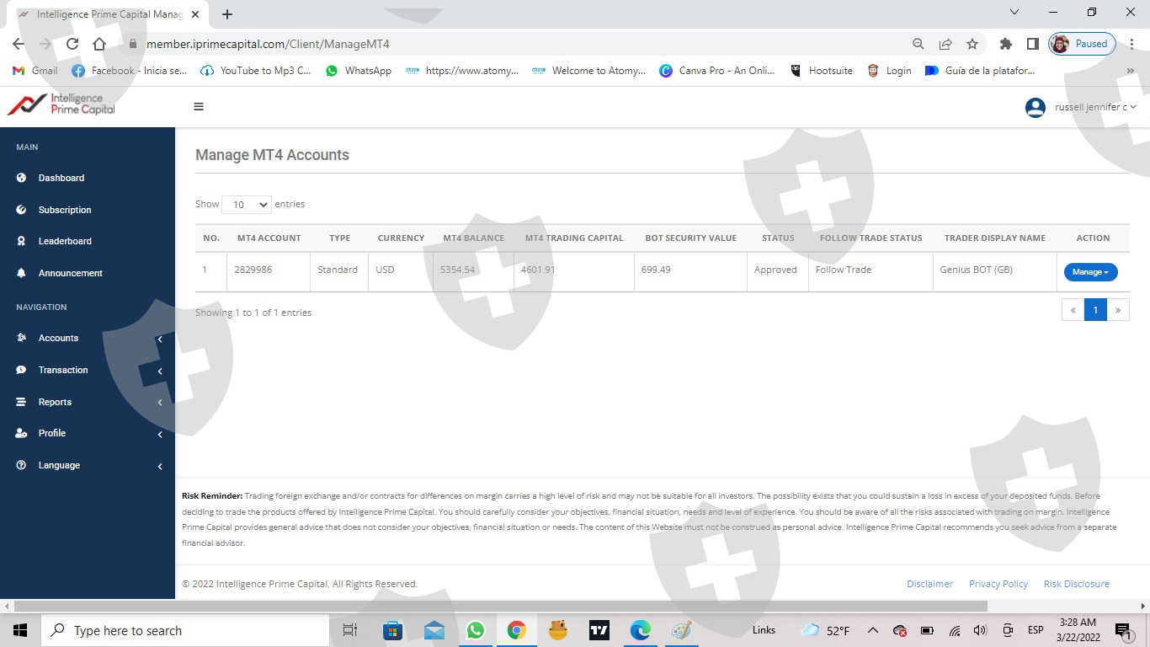The height and width of the screenshot is (647, 1150).
Task: Click the Wi-Fi network tray icon
Action: (x=955, y=630)
